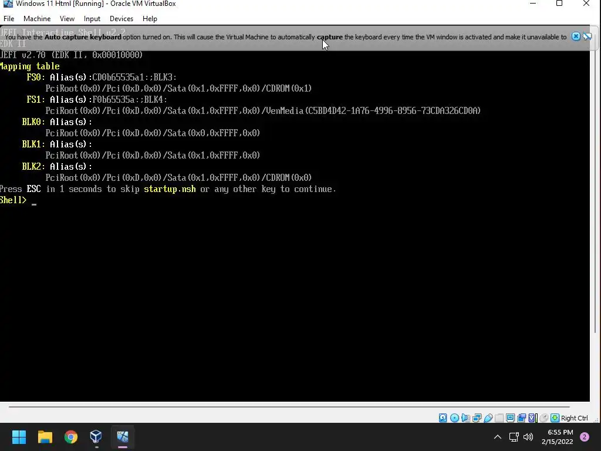
Task: Open VirtualBox Manager from the taskbar
Action: [96, 436]
